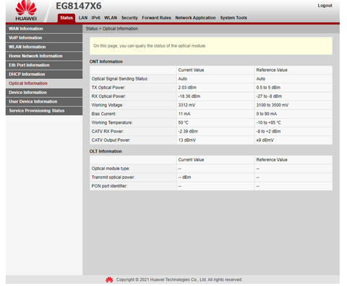The height and width of the screenshot is (286, 347).
Task: Click the -18.36 dBm value
Action: [x=189, y=96]
